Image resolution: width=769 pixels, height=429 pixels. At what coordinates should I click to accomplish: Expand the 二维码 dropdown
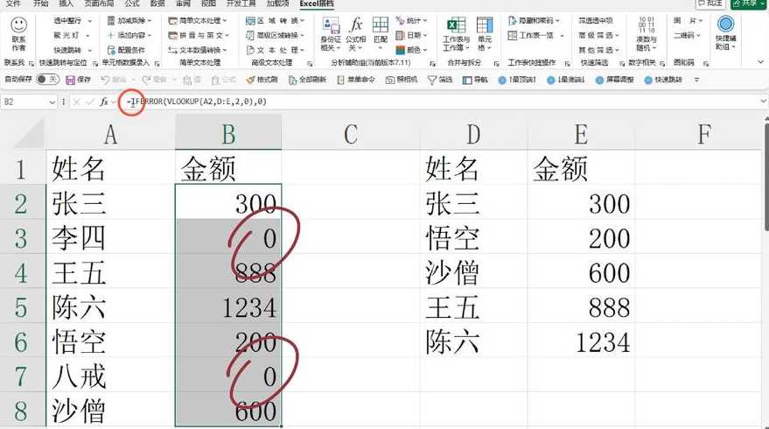698,36
